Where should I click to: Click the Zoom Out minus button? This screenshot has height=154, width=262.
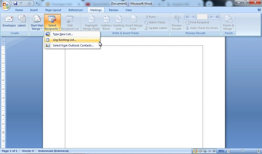pyautogui.click(x=228, y=151)
